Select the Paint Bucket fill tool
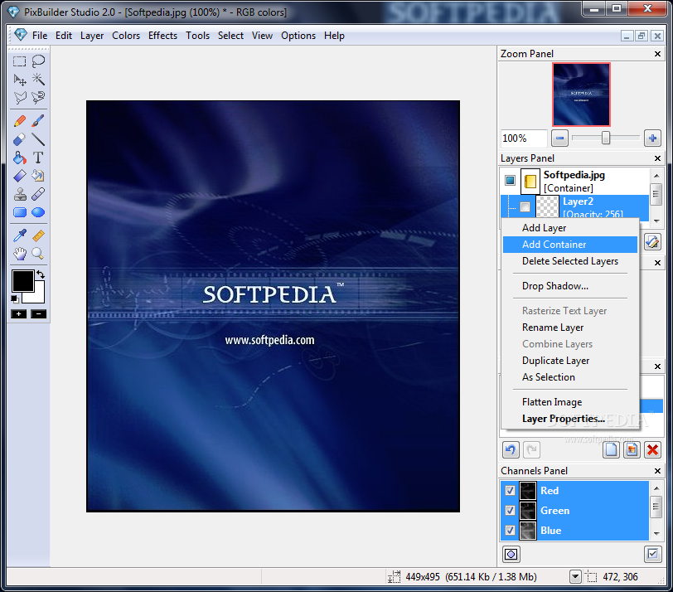 (19, 158)
